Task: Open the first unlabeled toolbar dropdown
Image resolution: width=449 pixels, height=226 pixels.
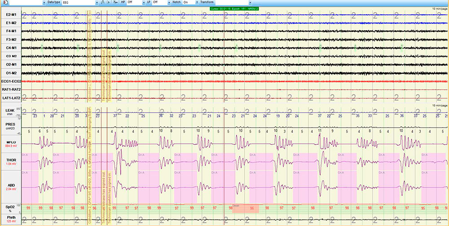Action: (44, 2)
